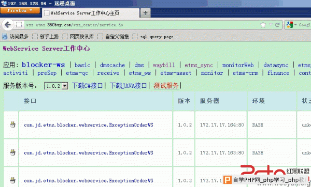Open the third ExceptionOrderWS interface link
The image size is (311, 187).
(x=89, y=181)
